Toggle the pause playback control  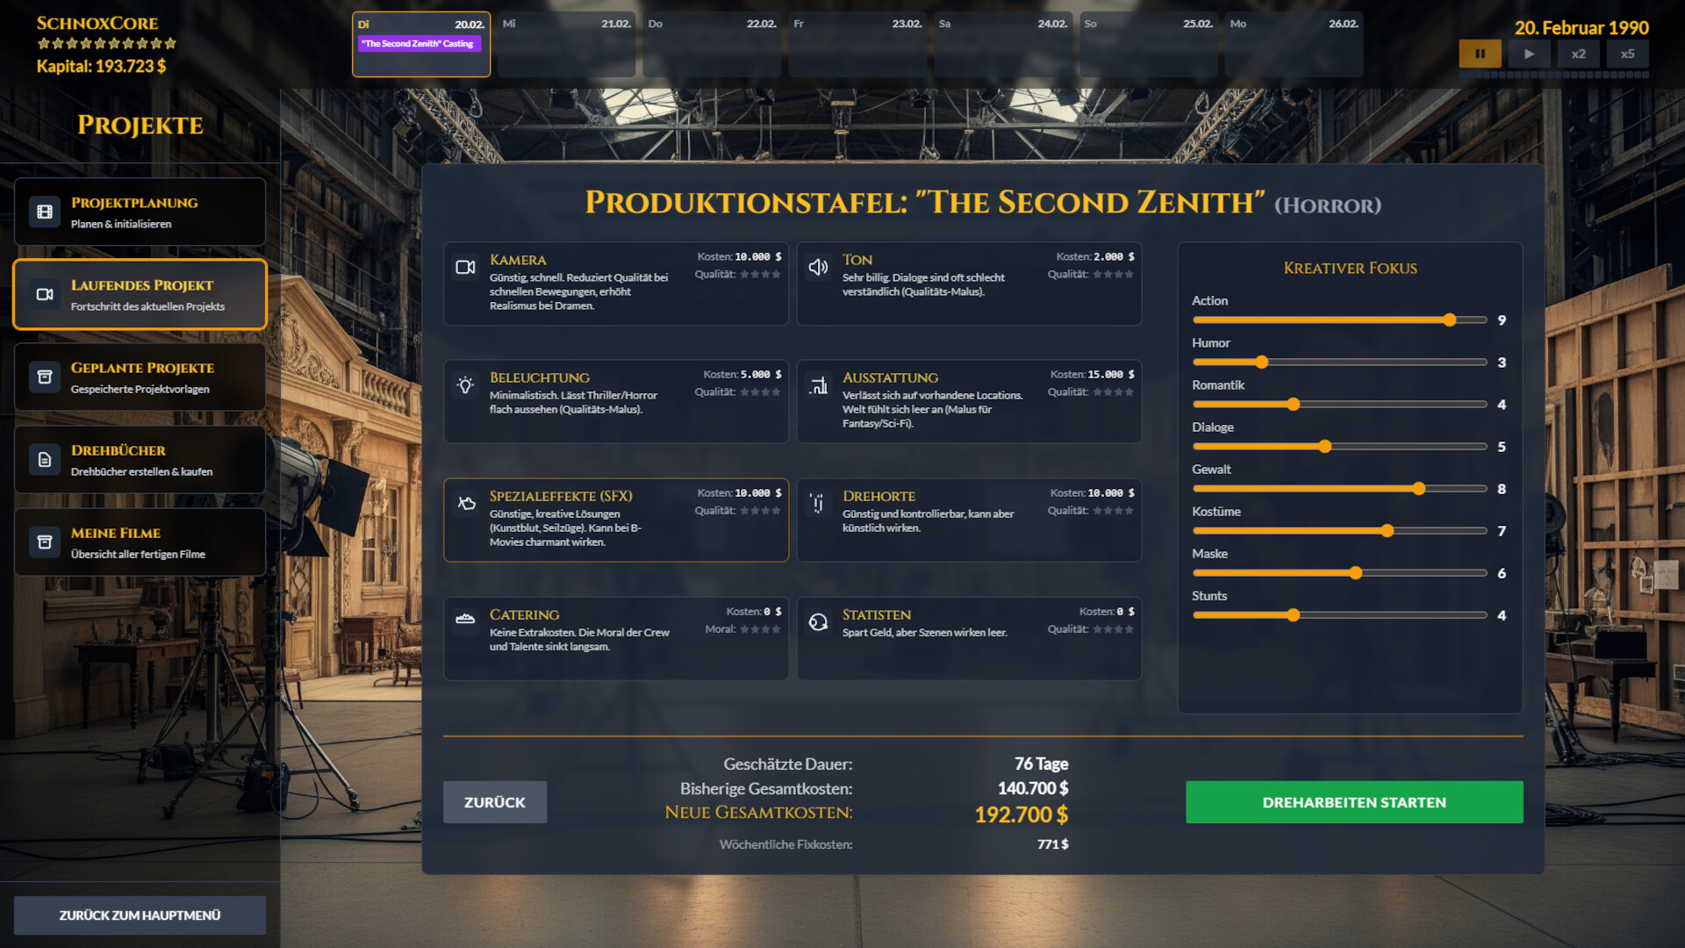point(1481,54)
